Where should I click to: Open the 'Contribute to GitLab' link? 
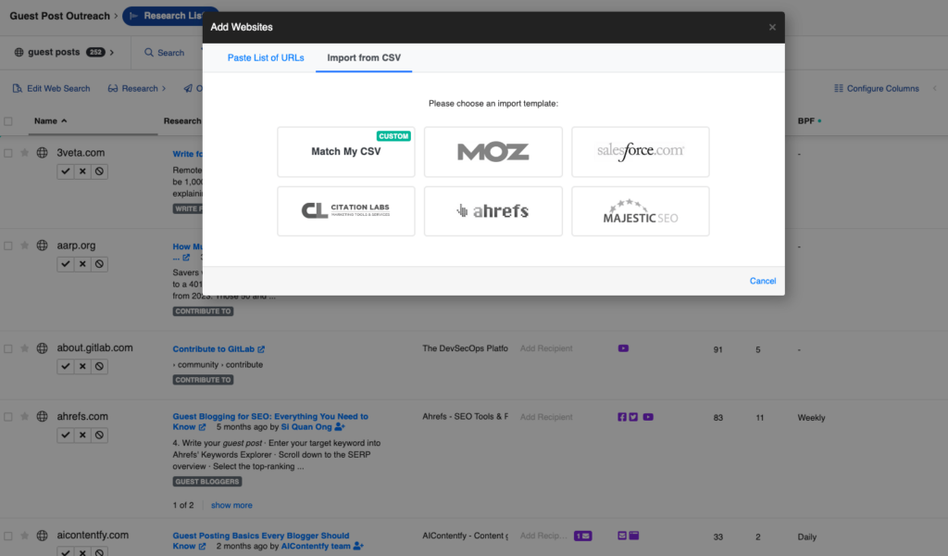click(215, 347)
